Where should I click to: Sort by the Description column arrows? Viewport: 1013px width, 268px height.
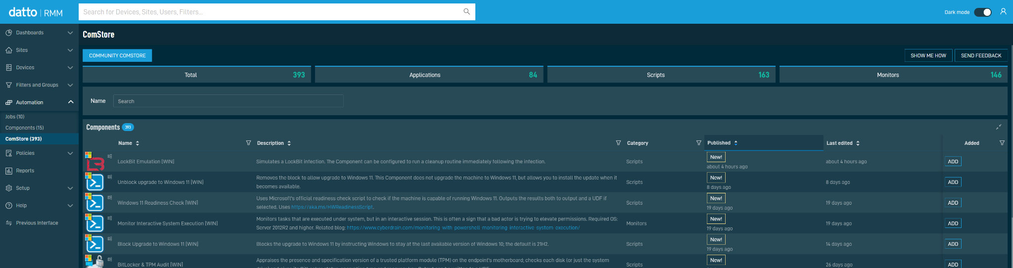tap(289, 143)
